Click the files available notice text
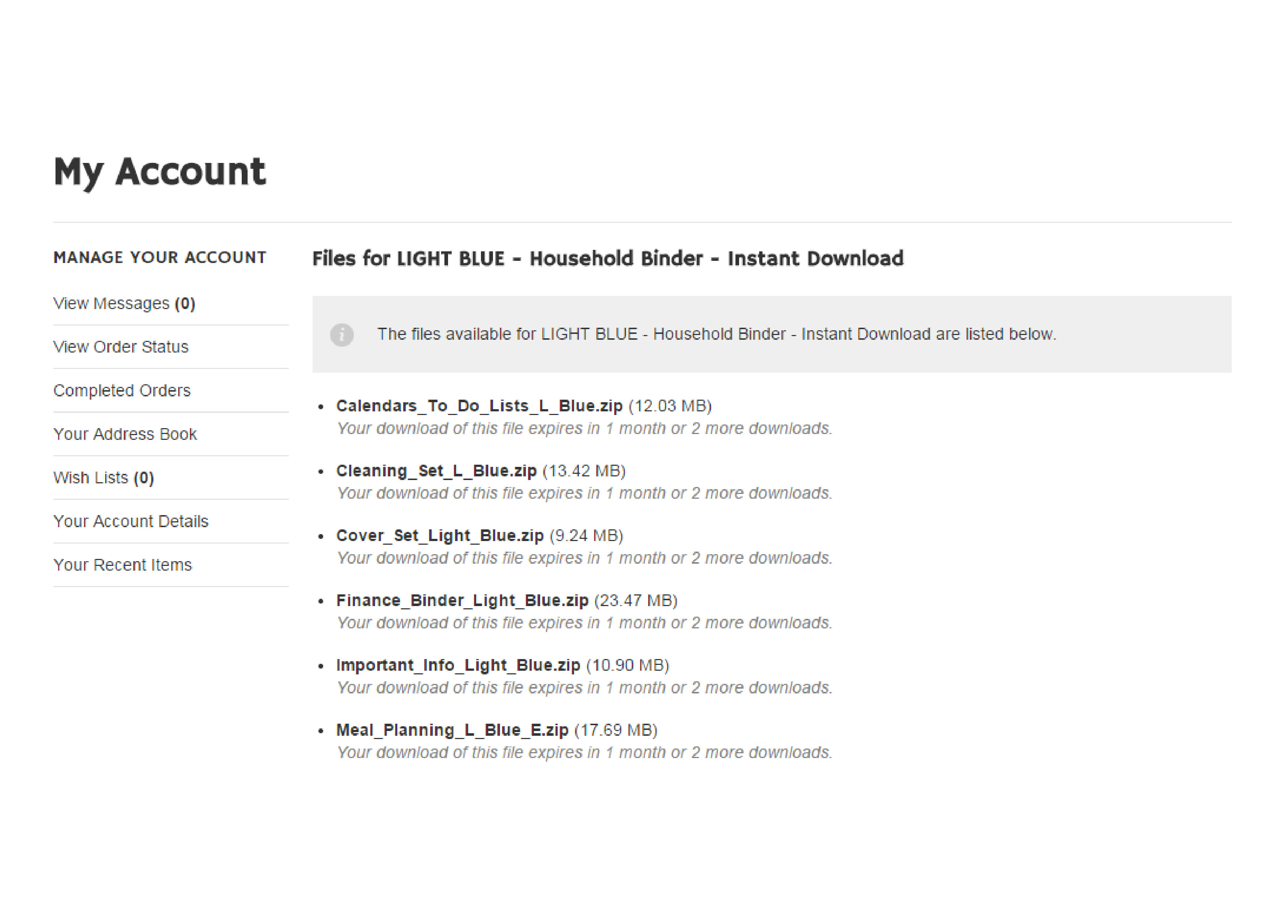 tap(716, 334)
